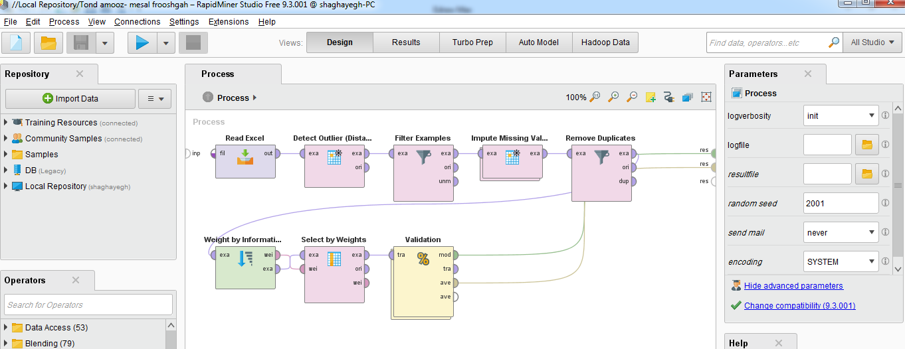The height and width of the screenshot is (349, 905).
Task: Select the Filter Examples operator
Action: [x=423, y=173]
